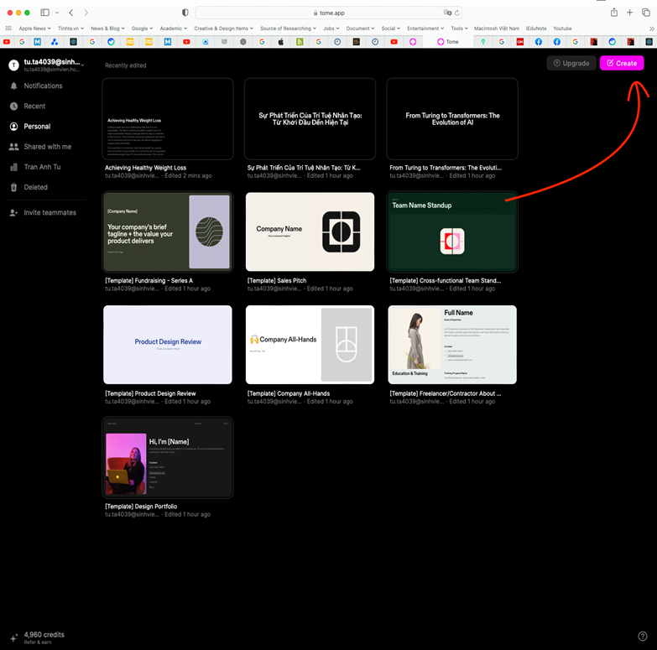This screenshot has height=650, width=657.
Task: Select the Tome browser tab
Action: tap(448, 42)
